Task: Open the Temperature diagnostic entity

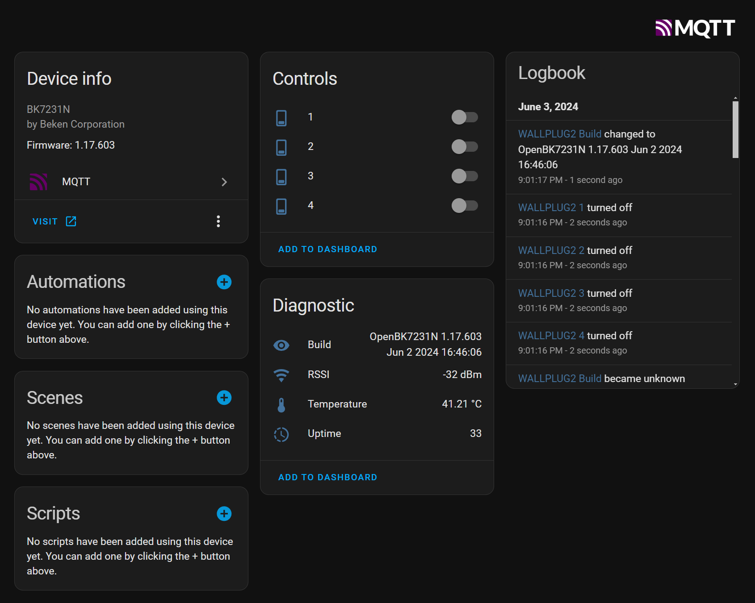Action: 377,404
